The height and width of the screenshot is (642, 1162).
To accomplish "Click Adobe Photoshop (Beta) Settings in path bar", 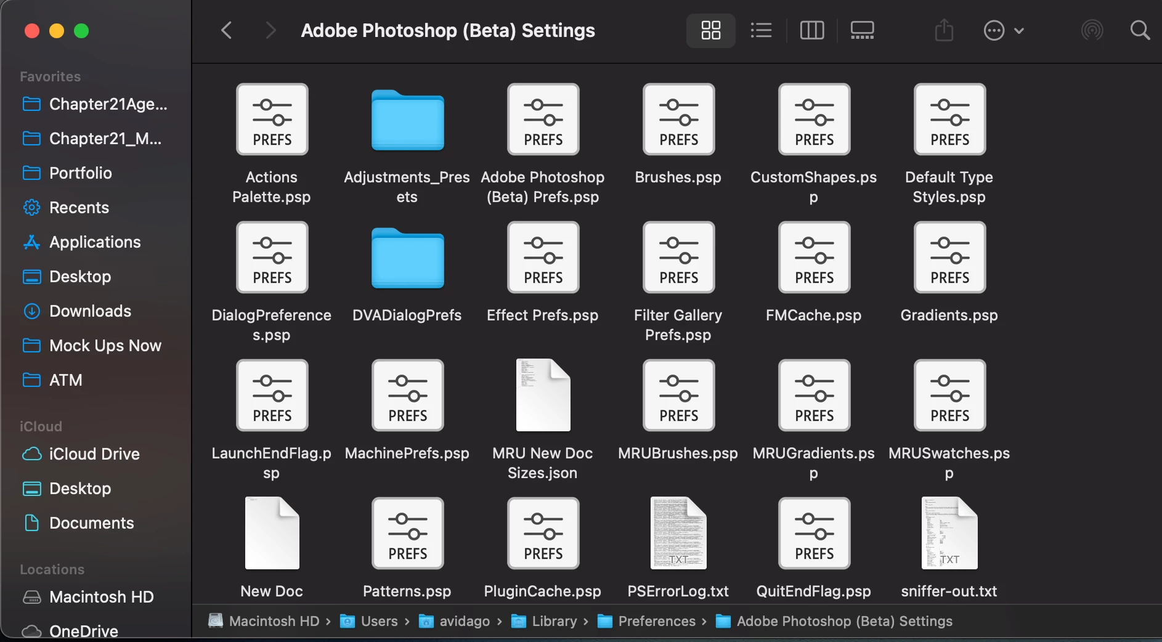I will click(834, 621).
